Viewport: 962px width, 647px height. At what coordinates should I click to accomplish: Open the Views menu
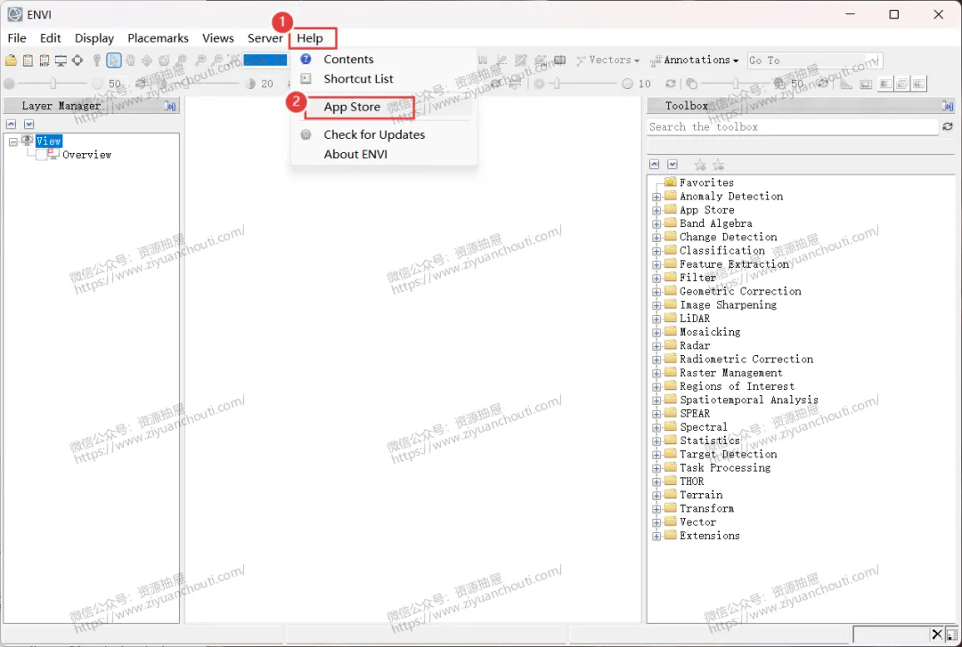[218, 38]
